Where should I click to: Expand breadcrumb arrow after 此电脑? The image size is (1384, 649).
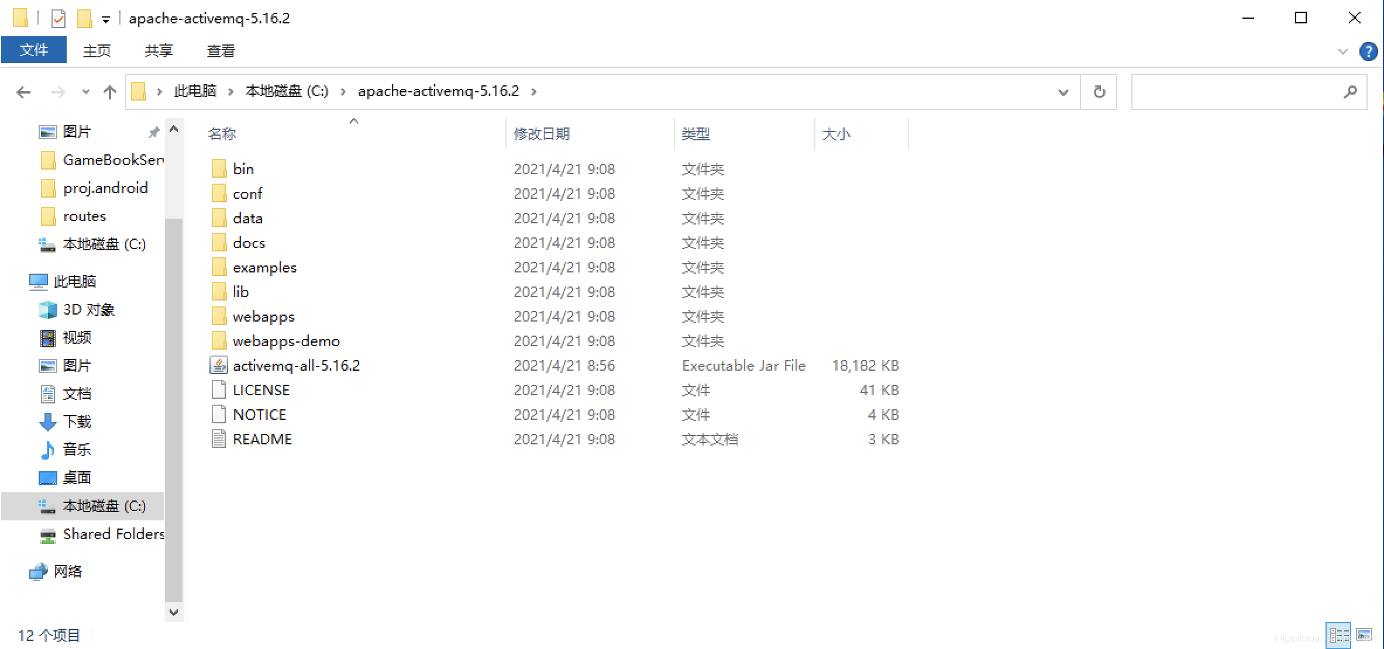(x=231, y=92)
